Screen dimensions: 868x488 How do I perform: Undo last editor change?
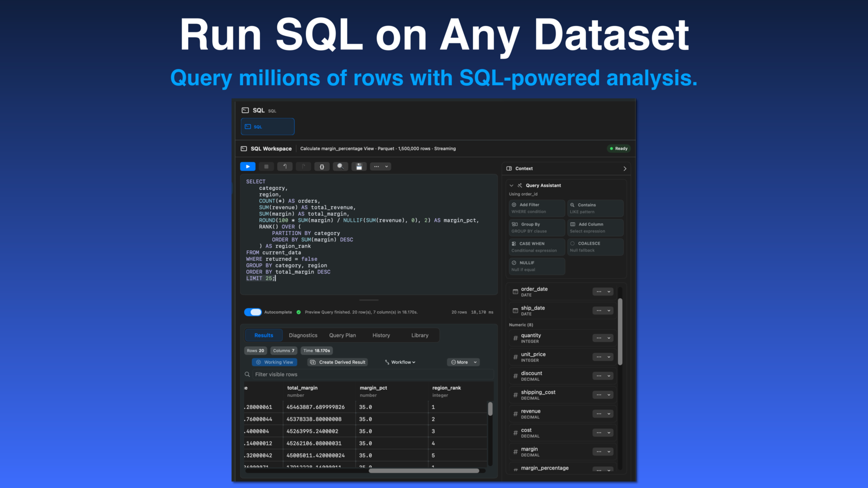(x=285, y=166)
